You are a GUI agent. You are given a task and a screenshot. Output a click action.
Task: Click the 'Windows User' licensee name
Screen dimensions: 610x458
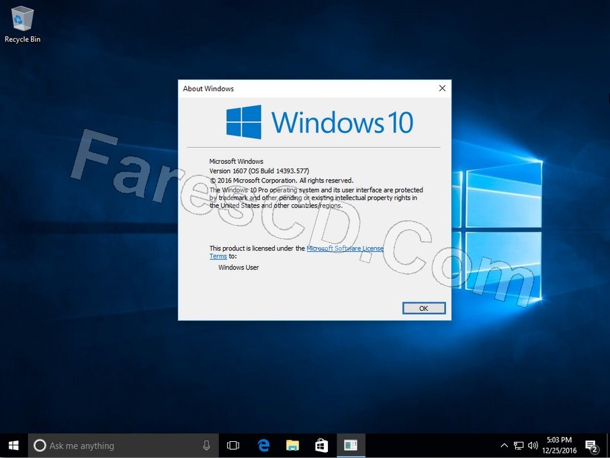point(238,267)
